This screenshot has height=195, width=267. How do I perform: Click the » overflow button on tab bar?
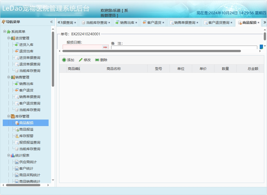point(264,22)
